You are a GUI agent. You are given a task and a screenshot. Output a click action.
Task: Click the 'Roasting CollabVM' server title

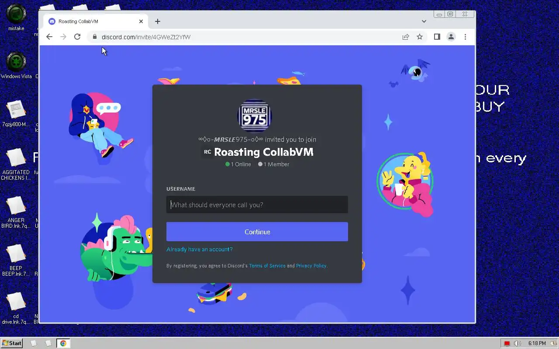[x=264, y=152]
